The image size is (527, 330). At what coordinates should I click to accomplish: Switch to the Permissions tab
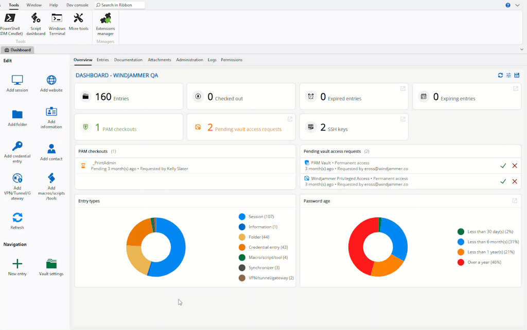click(x=231, y=60)
